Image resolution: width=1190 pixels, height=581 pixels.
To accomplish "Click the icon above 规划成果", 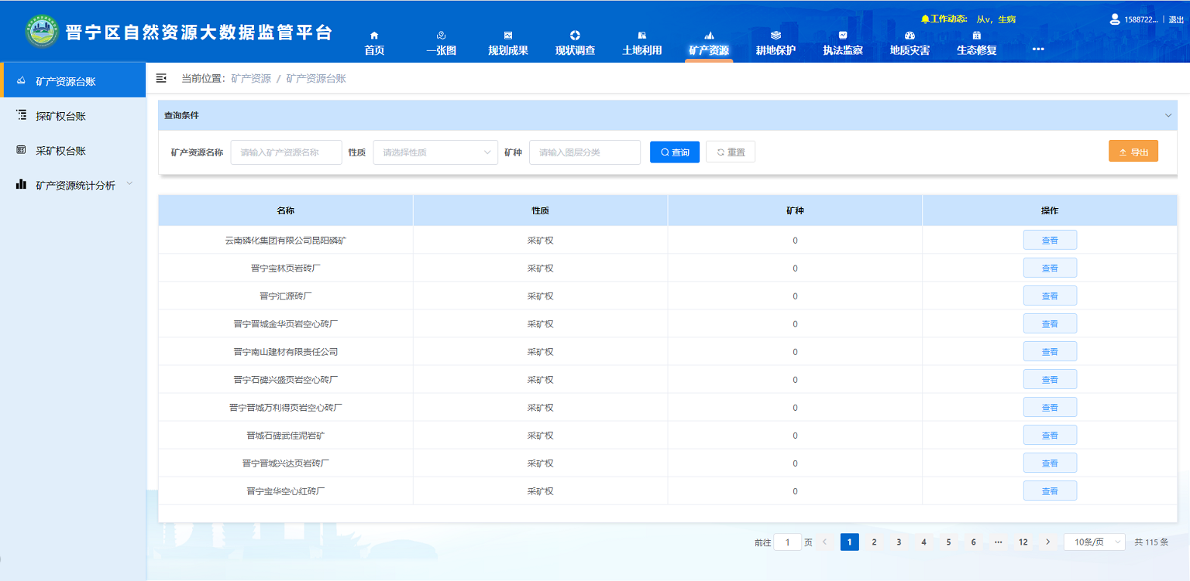I will click(x=508, y=36).
